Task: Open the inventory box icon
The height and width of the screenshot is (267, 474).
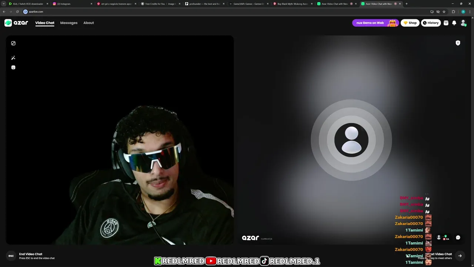Action: (x=446, y=23)
